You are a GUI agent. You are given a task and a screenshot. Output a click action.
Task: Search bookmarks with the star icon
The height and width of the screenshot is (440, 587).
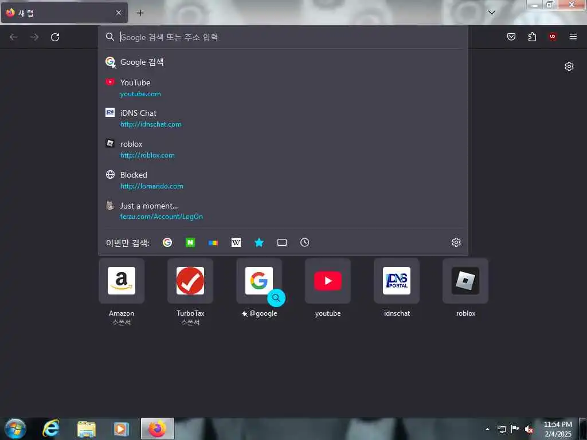(259, 242)
